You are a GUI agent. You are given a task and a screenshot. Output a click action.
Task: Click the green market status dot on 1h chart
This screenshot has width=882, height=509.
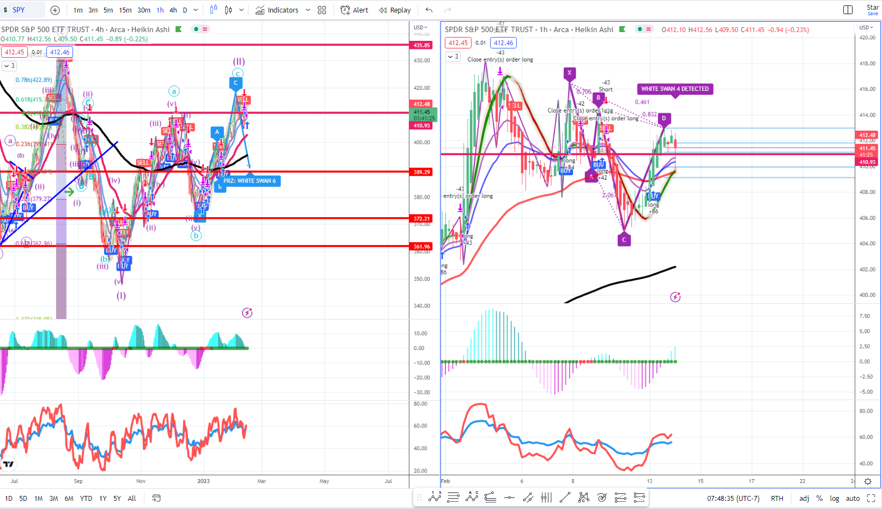tap(639, 29)
